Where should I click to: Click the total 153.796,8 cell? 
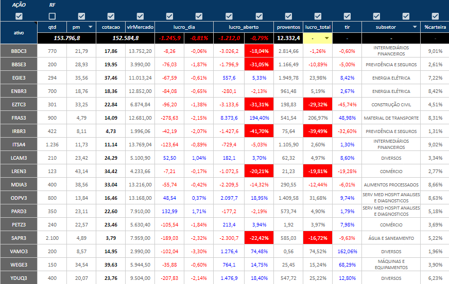(67, 38)
